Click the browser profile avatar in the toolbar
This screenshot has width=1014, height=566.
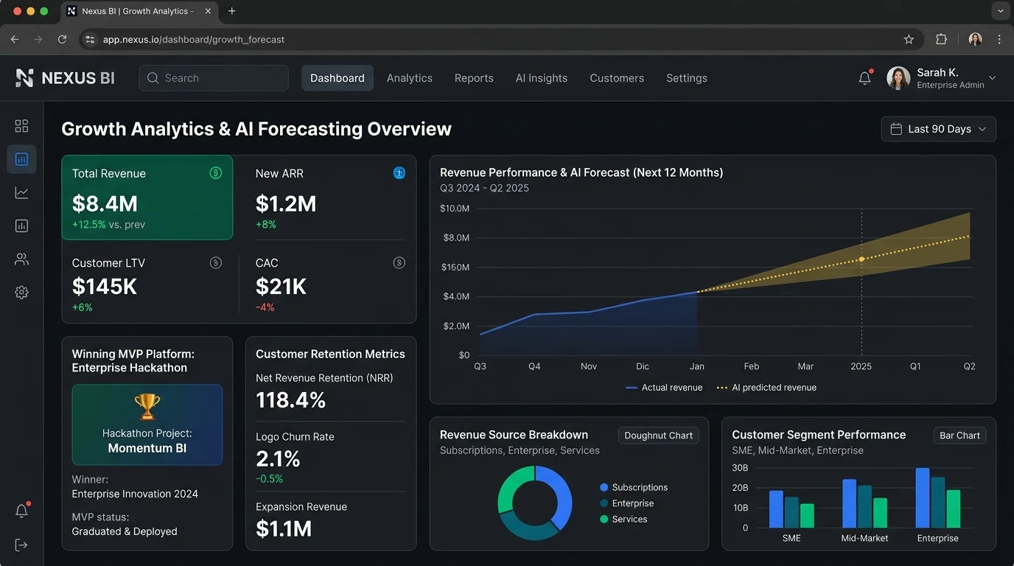975,39
